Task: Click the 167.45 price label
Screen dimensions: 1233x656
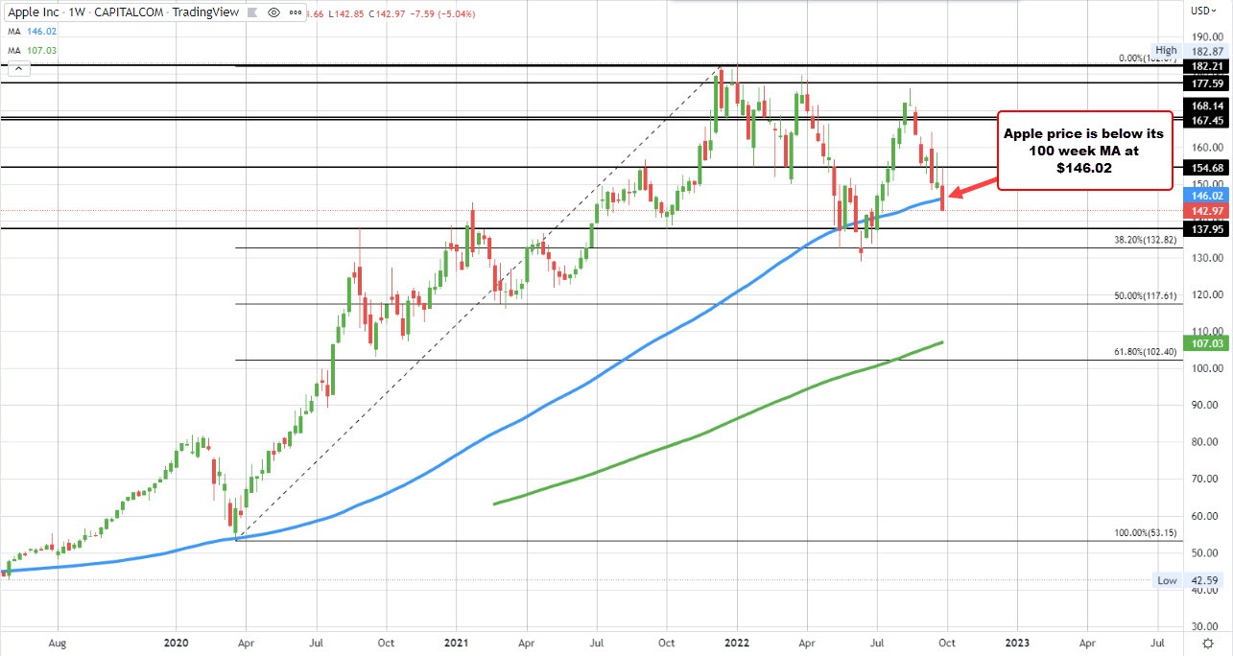Action: (x=1205, y=121)
